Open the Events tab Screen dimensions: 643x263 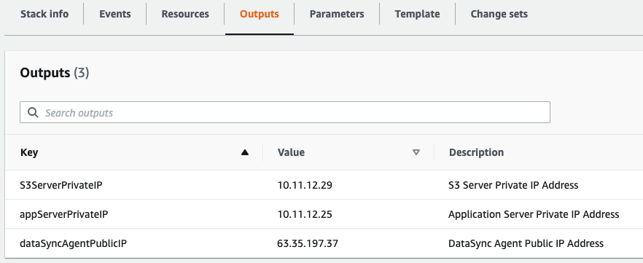115,14
